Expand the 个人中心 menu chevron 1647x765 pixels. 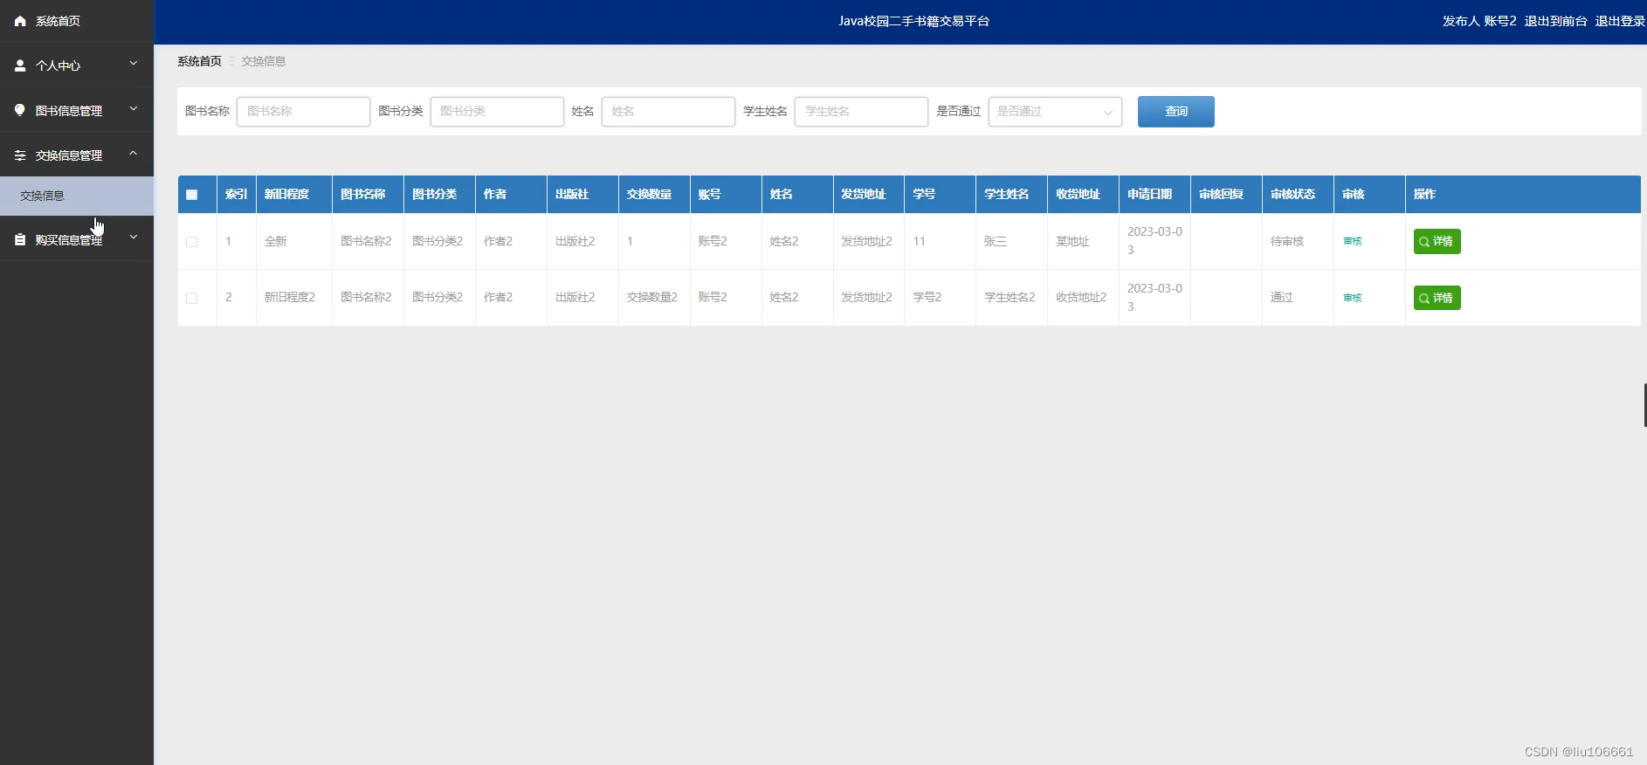tap(134, 64)
